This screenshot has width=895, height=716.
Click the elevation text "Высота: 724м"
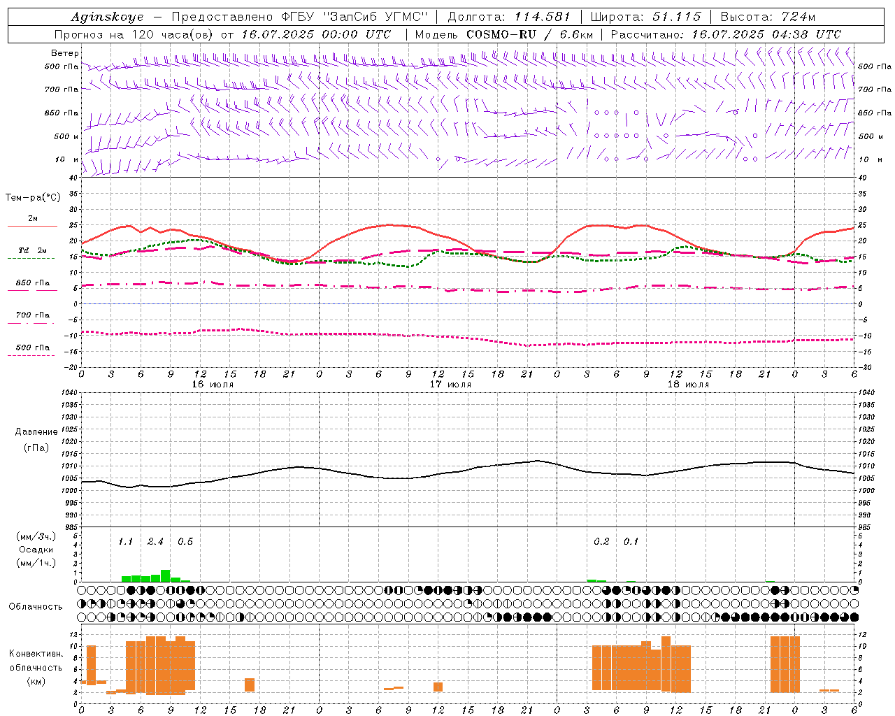(x=768, y=17)
